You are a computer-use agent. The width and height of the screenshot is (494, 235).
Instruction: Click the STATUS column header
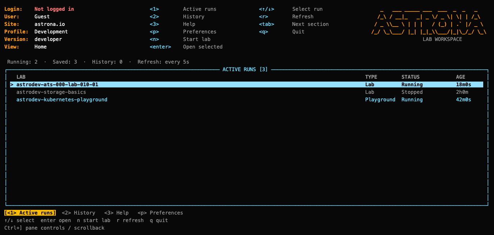pos(411,77)
